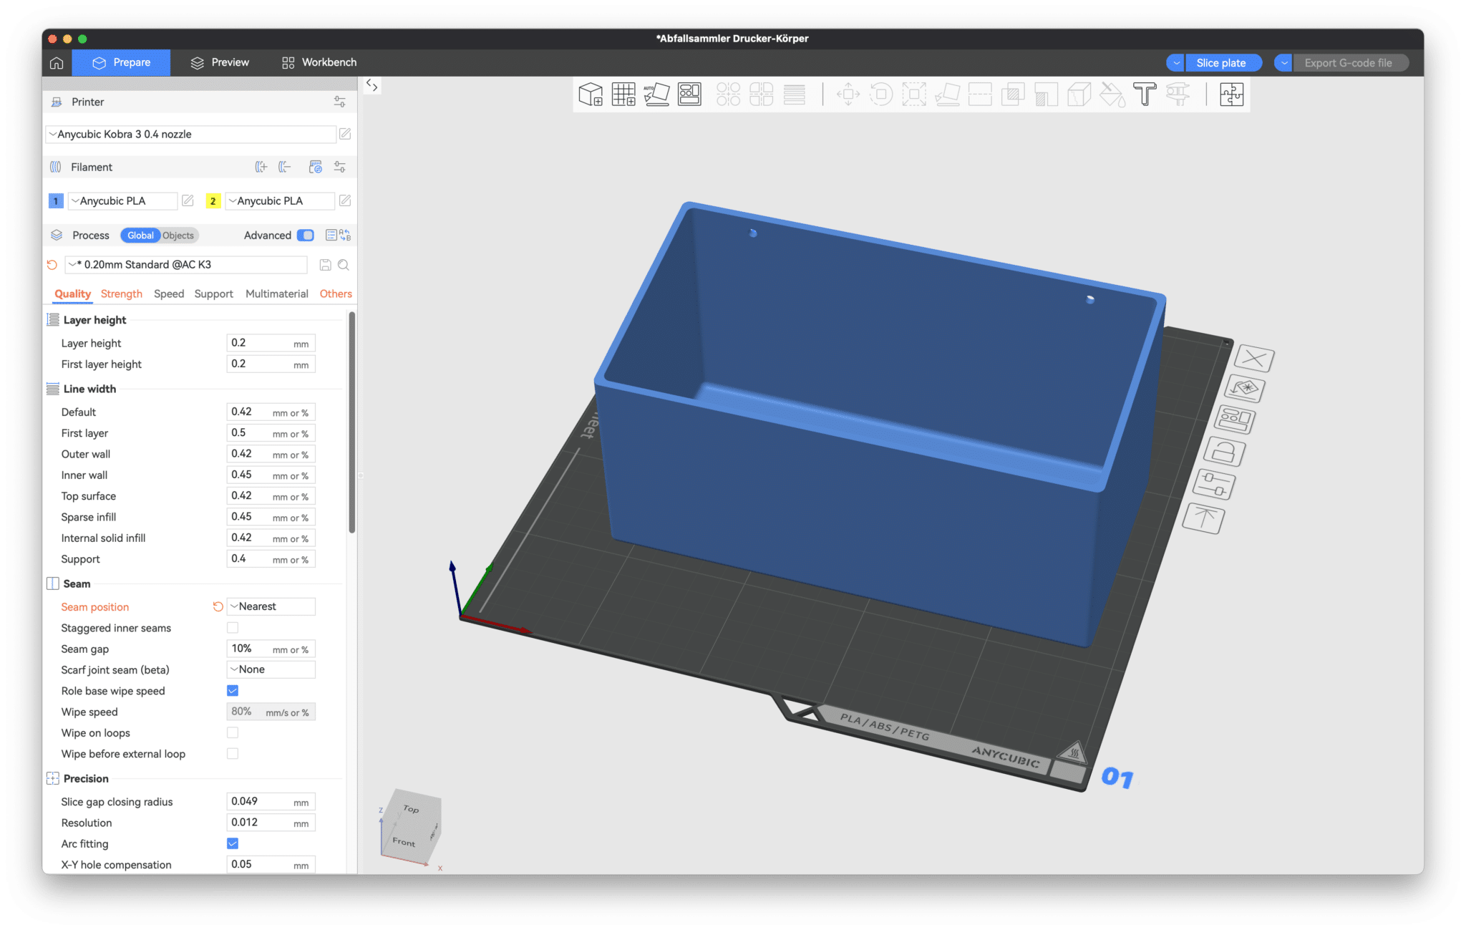Viewport: 1466px width, 930px height.
Task: Click the Arrange all objects icon
Action: click(689, 95)
